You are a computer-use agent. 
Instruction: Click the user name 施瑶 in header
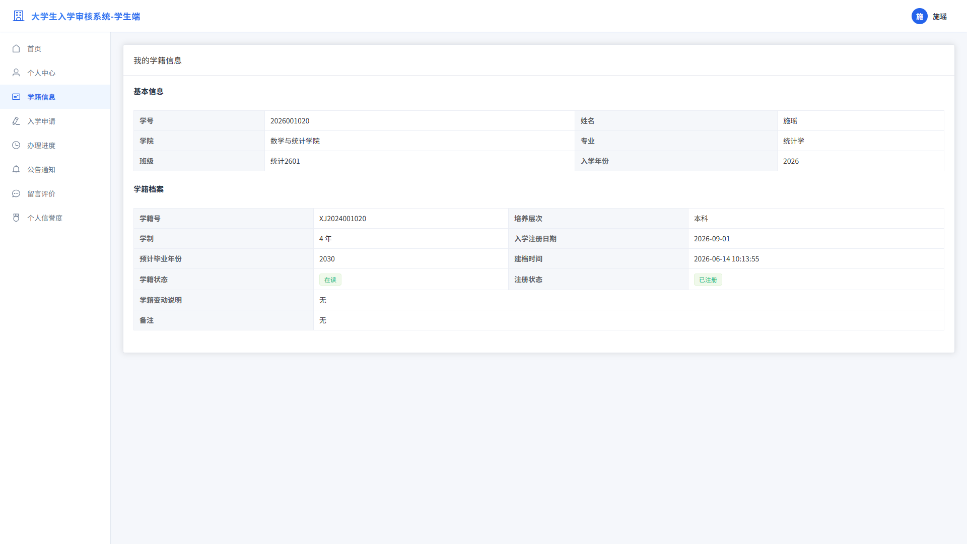tap(940, 17)
